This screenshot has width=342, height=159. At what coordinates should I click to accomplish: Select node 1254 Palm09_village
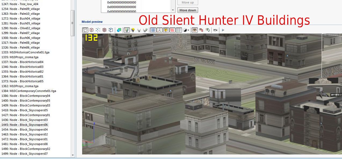[21, 9]
